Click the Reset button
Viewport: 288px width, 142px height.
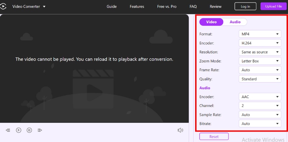point(214,137)
